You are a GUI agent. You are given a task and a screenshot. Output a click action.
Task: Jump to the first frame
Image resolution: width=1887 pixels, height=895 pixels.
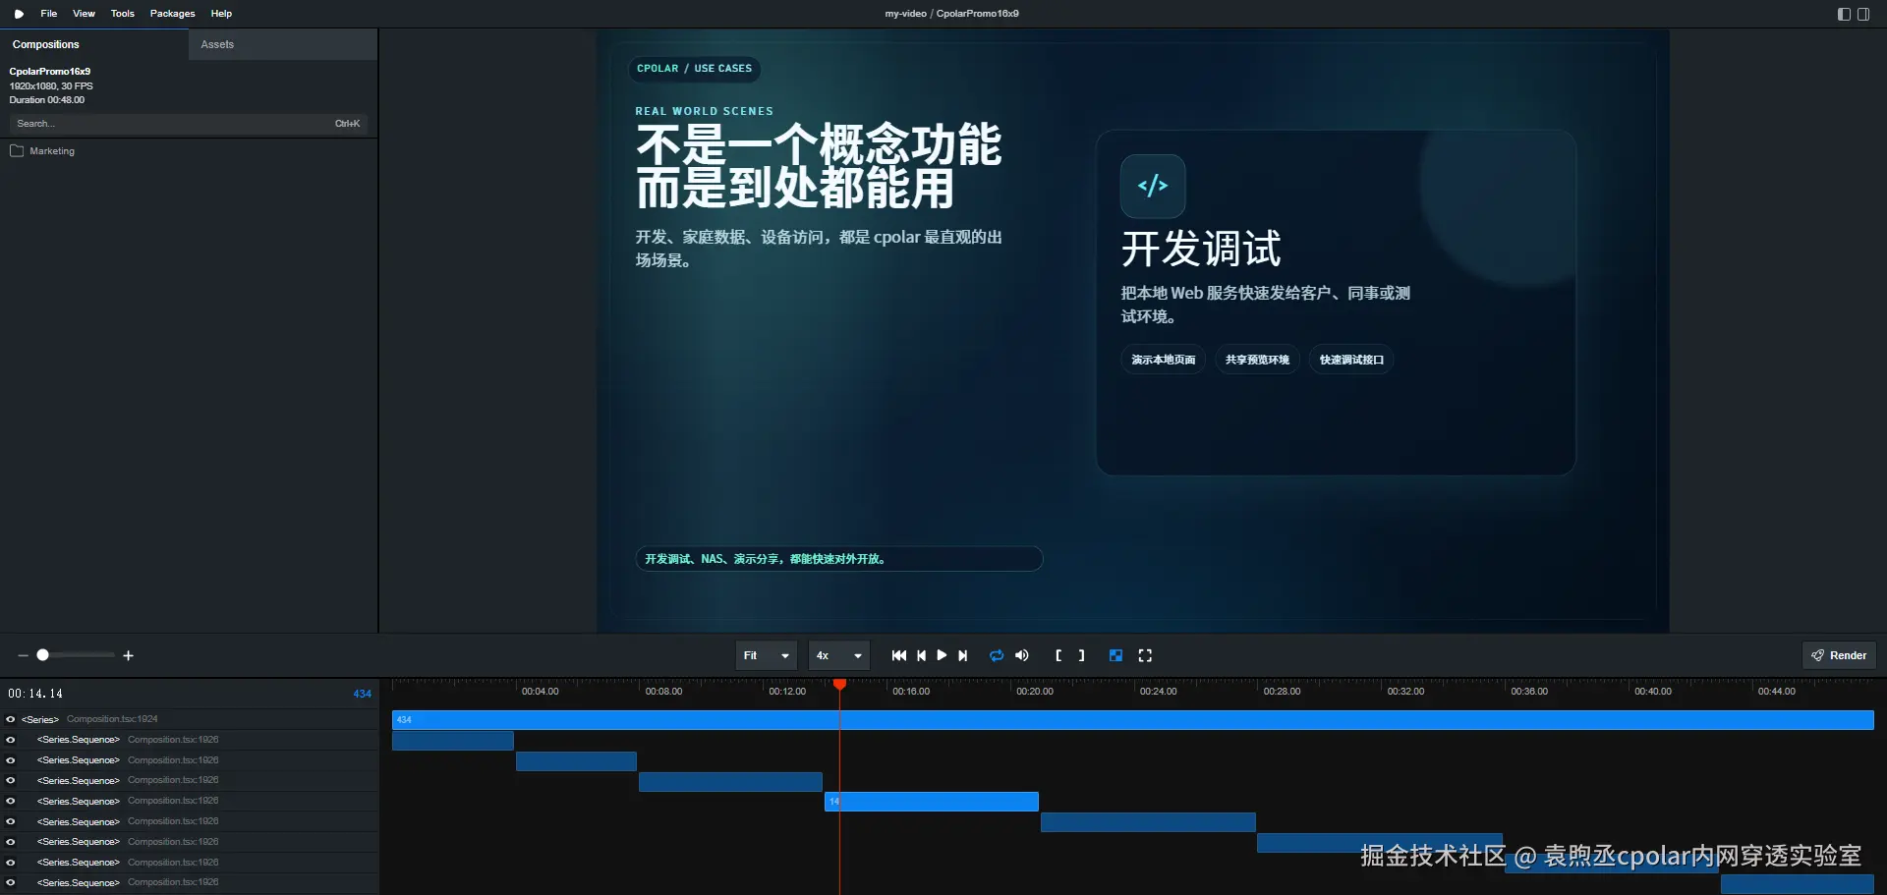[899, 655]
